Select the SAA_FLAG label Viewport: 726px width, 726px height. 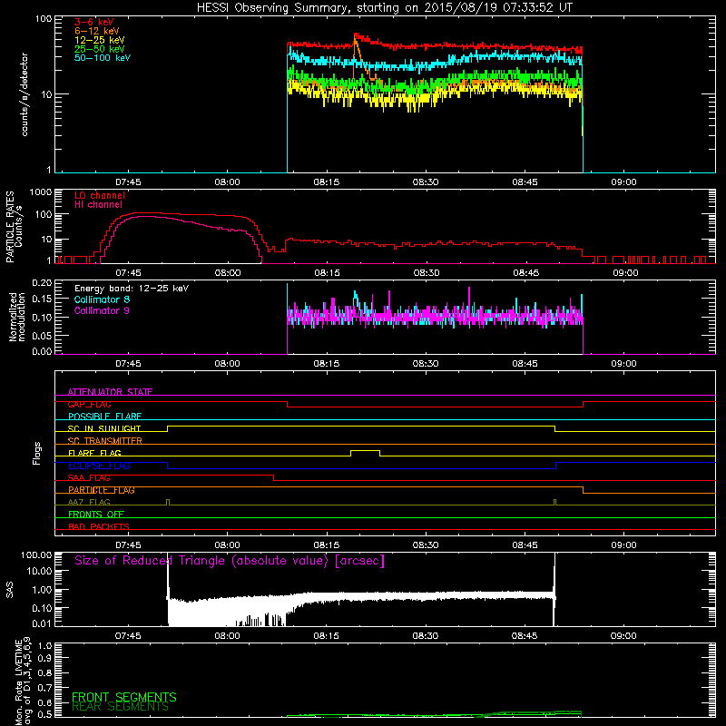[x=89, y=478]
